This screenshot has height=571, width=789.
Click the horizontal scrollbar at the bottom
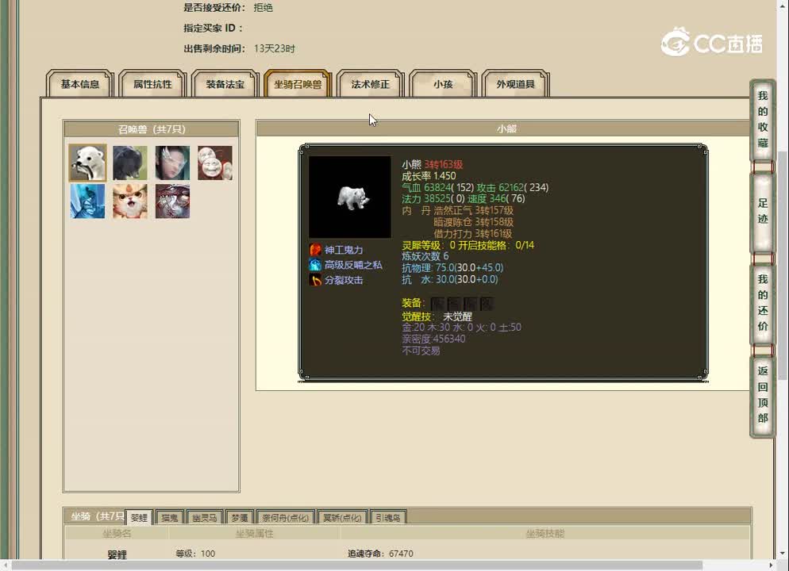coord(356,565)
